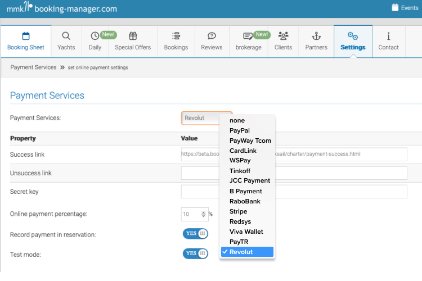Select PayTR option
This screenshot has height=281, width=422.
click(247, 242)
